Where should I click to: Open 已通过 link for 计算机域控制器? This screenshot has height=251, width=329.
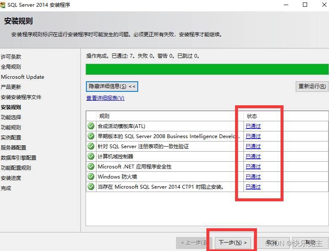coord(253,156)
